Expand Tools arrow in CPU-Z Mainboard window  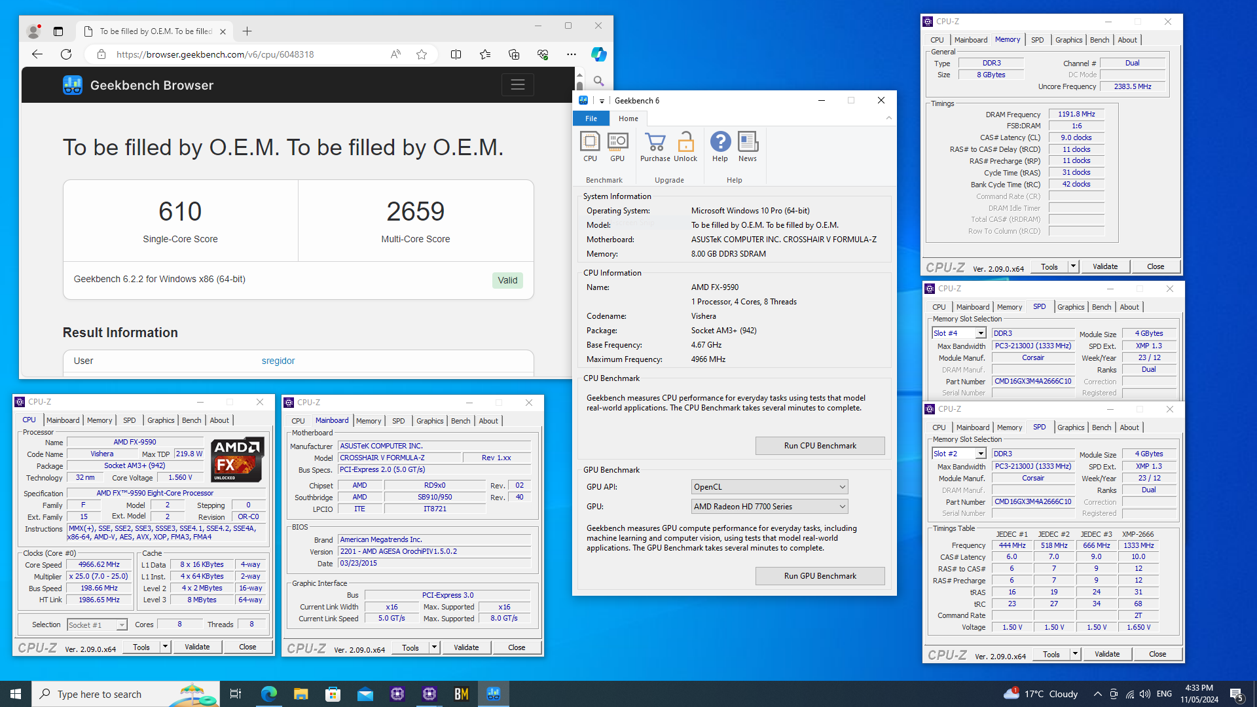pos(434,647)
